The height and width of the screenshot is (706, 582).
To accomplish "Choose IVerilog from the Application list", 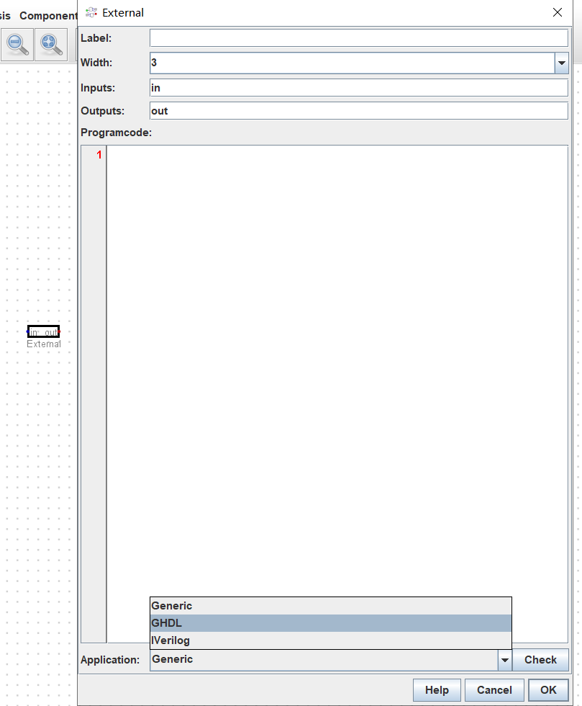I will click(331, 640).
